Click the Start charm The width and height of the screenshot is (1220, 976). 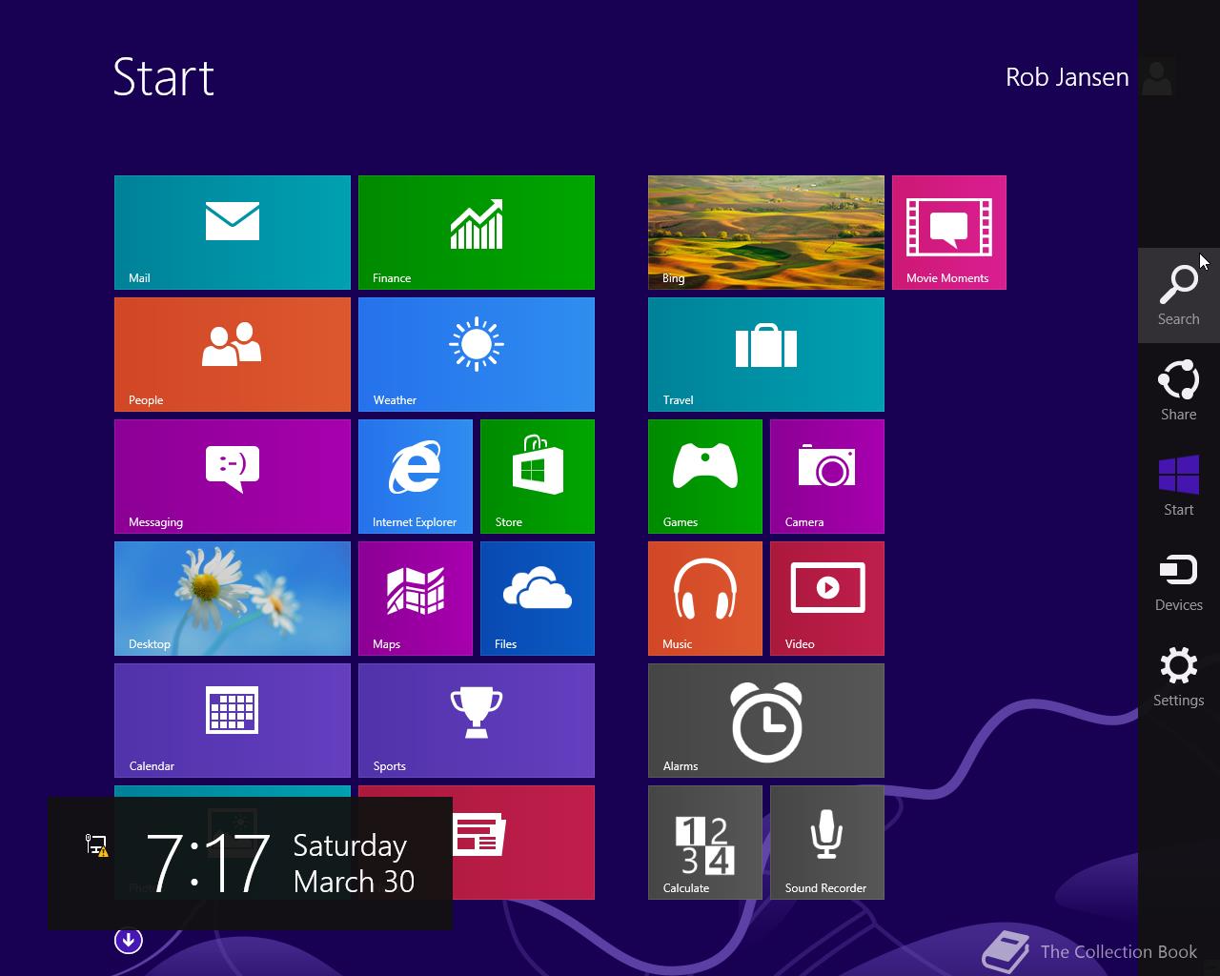[1179, 486]
